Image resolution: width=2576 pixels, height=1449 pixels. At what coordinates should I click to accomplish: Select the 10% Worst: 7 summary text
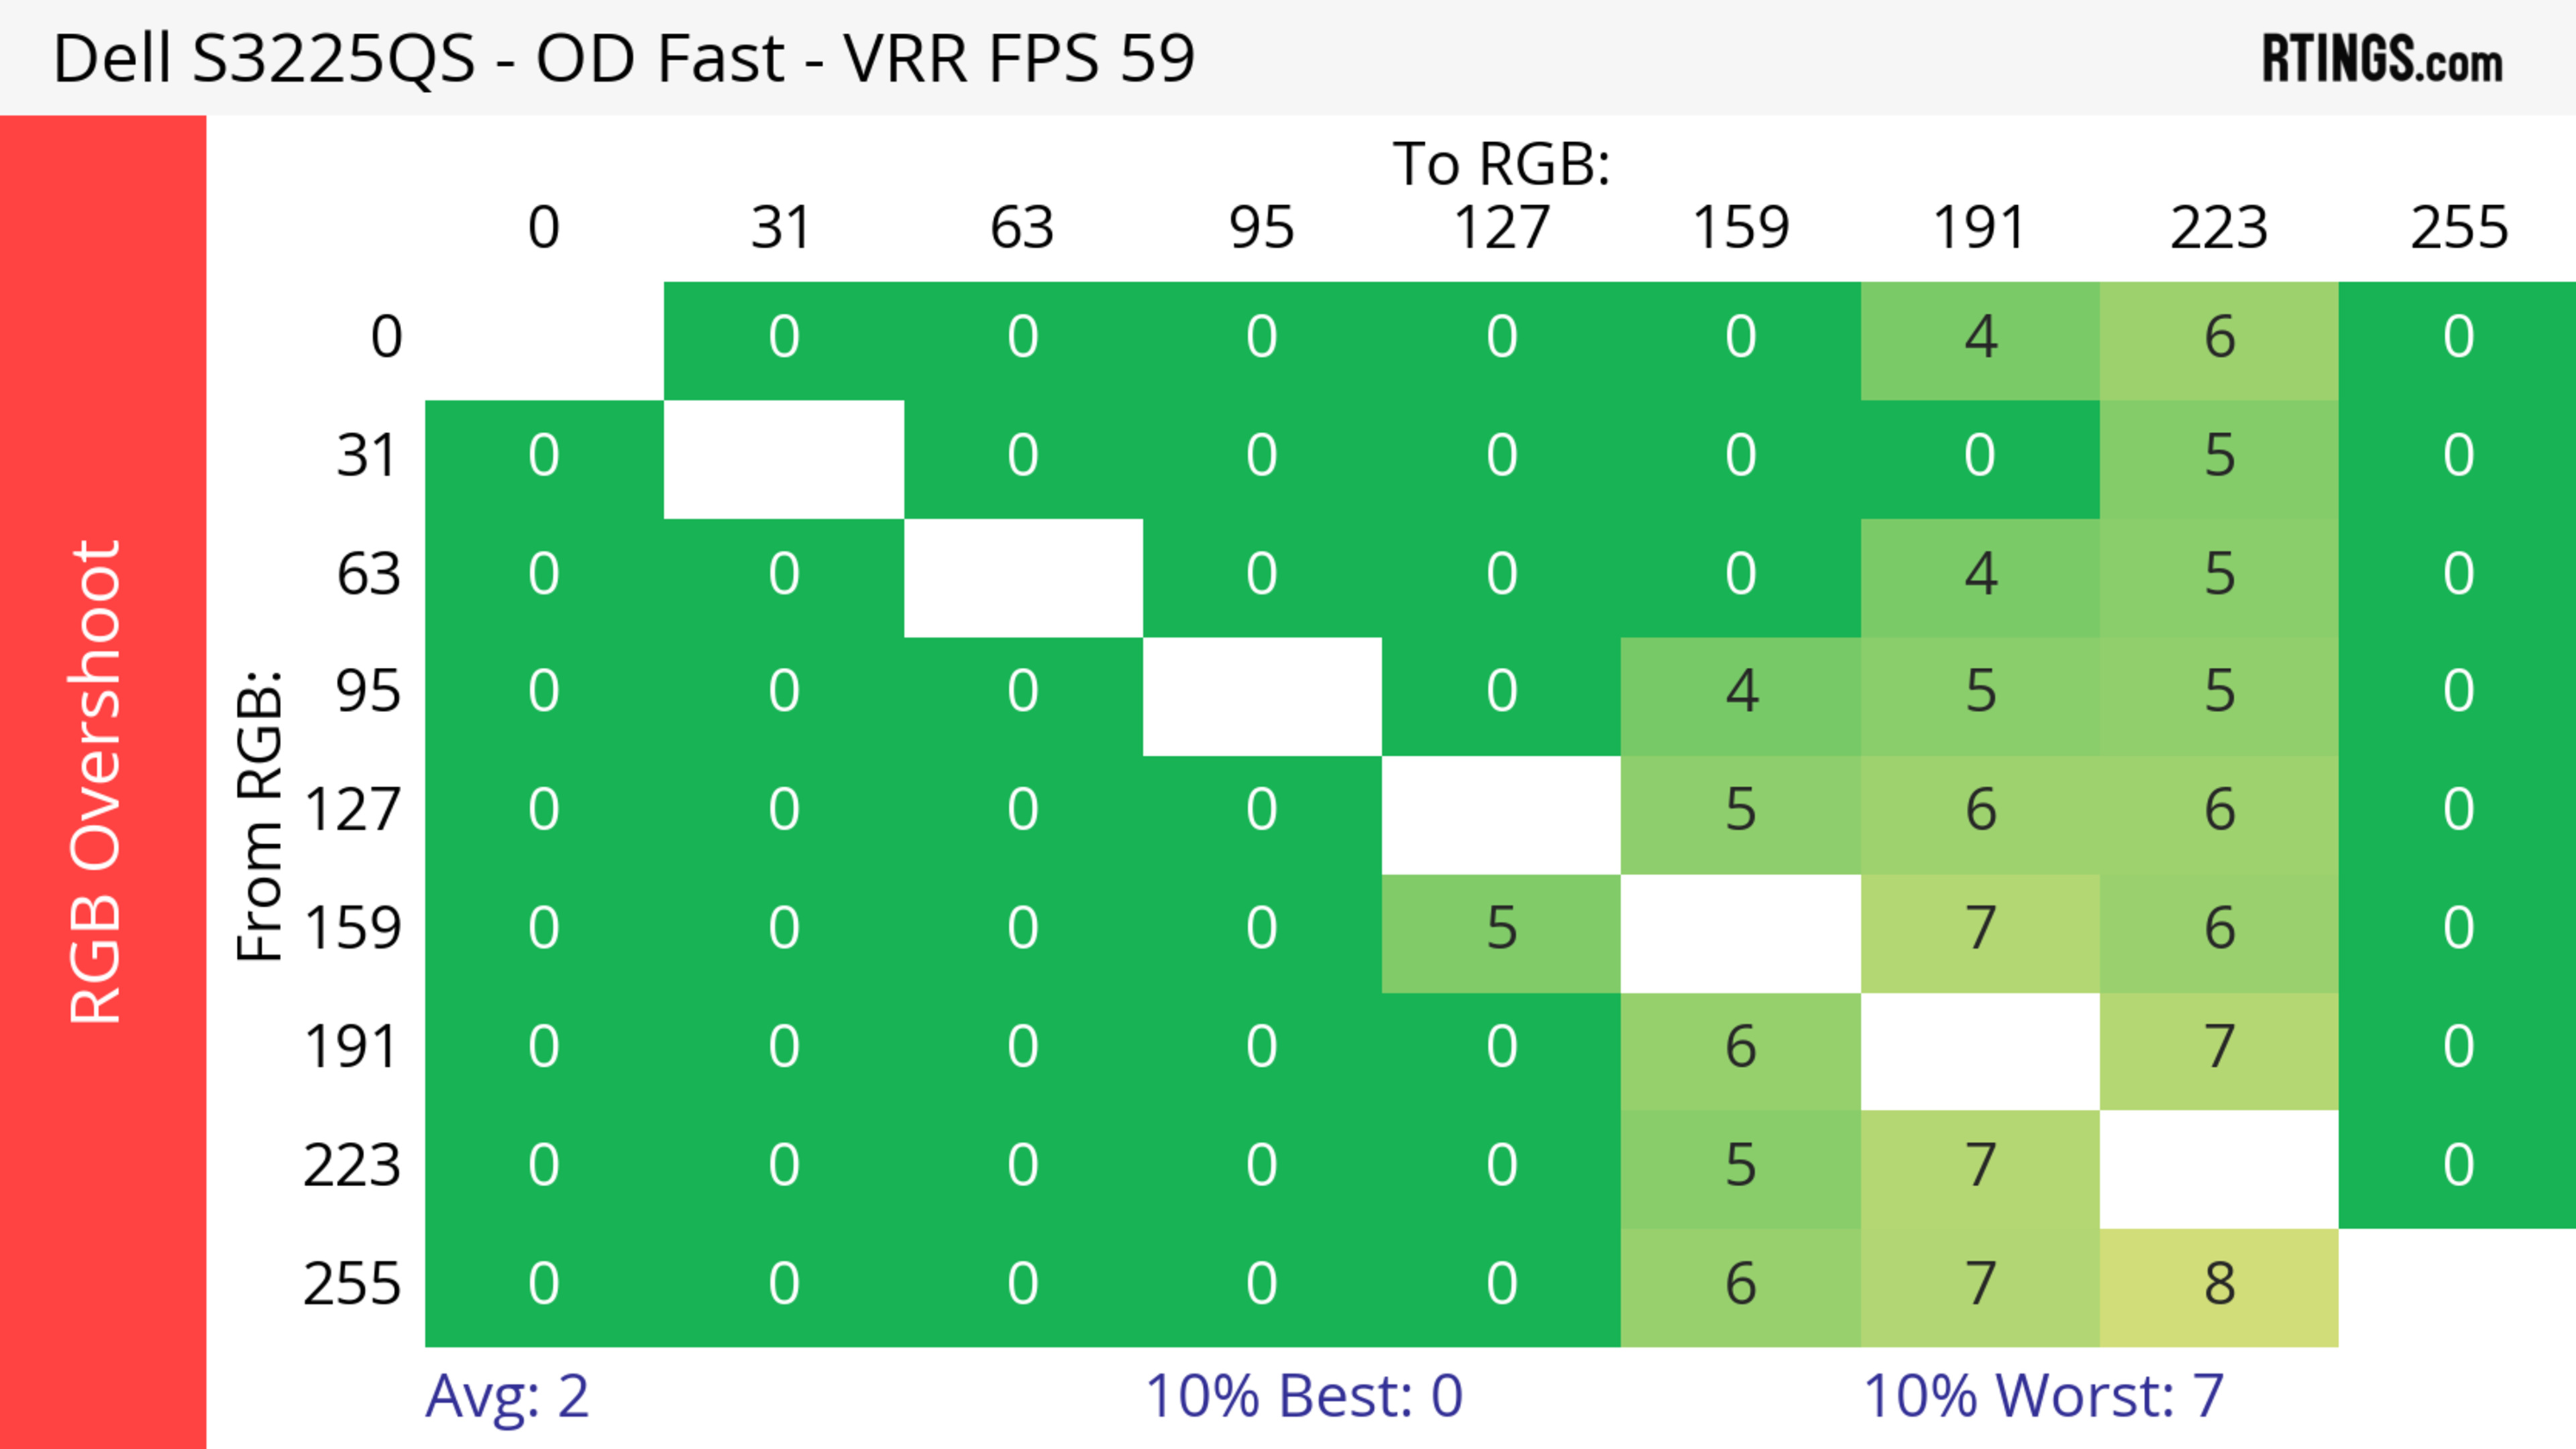click(x=2043, y=1396)
